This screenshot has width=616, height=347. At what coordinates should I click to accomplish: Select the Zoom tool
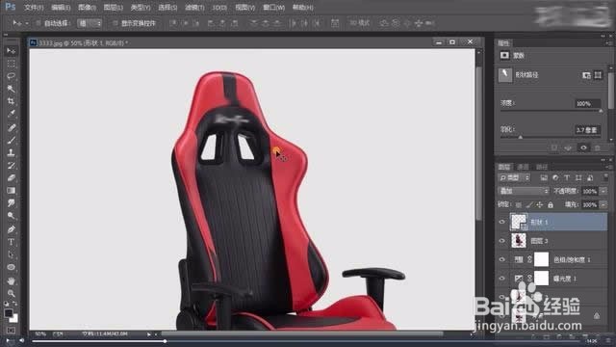[11, 293]
